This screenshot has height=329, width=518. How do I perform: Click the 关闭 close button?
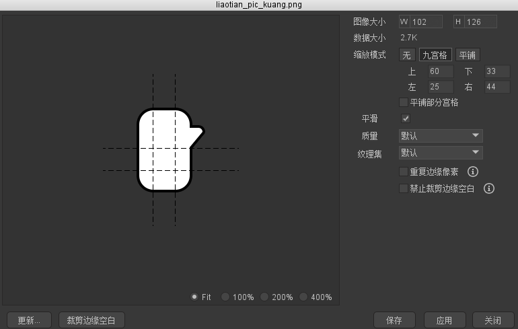click(494, 320)
